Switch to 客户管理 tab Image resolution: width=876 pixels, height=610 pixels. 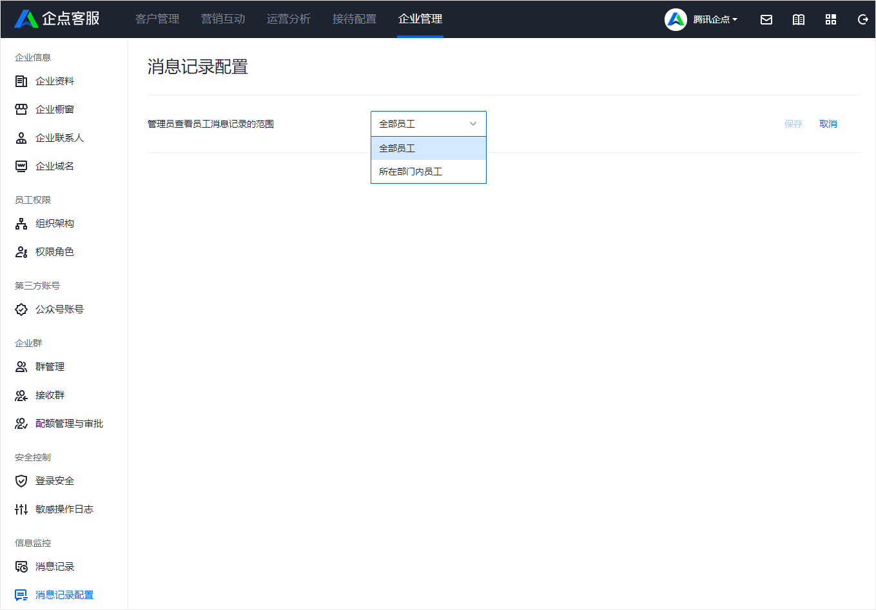tap(157, 19)
